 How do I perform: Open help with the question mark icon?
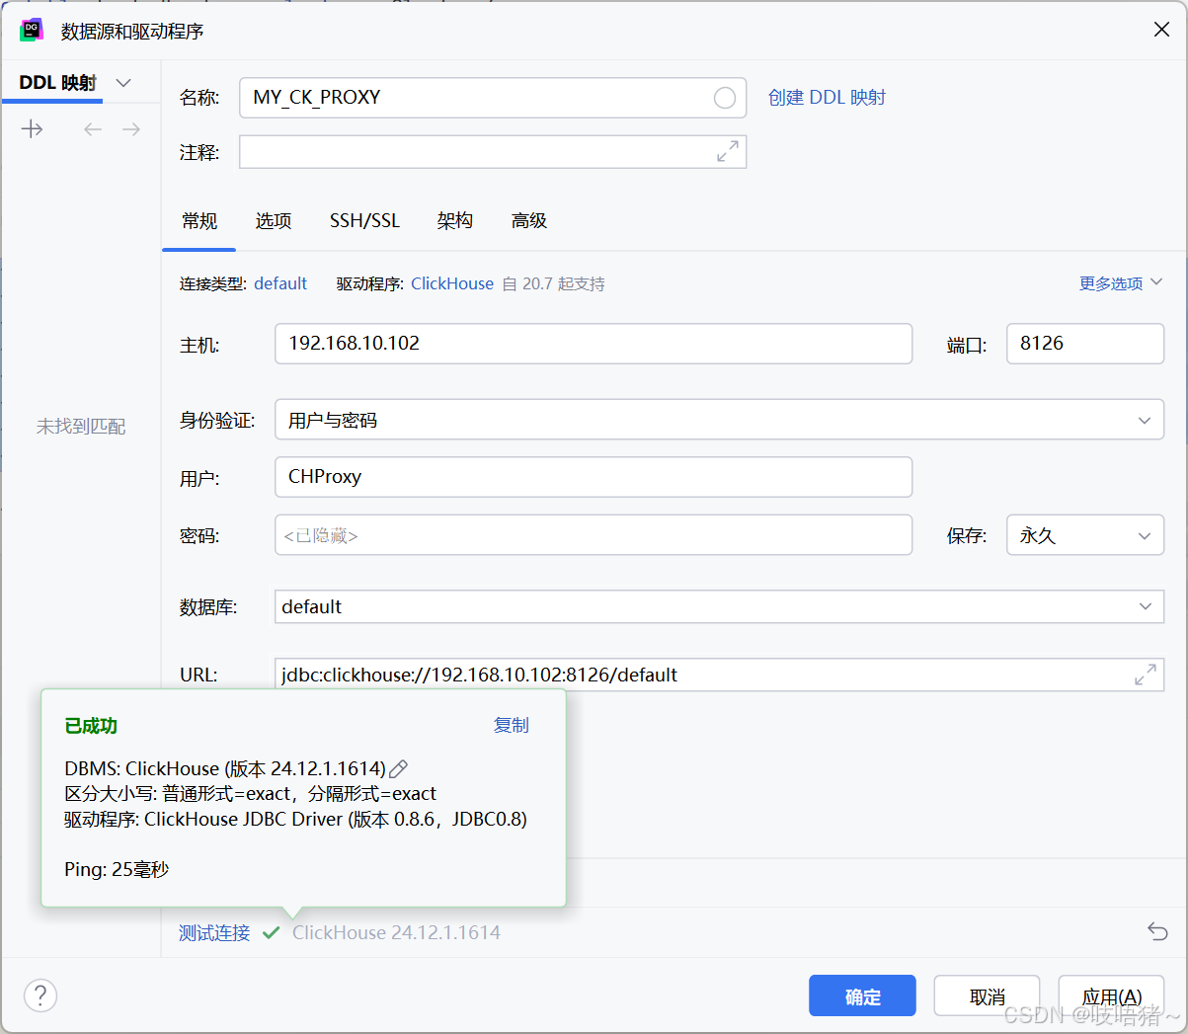coord(40,995)
